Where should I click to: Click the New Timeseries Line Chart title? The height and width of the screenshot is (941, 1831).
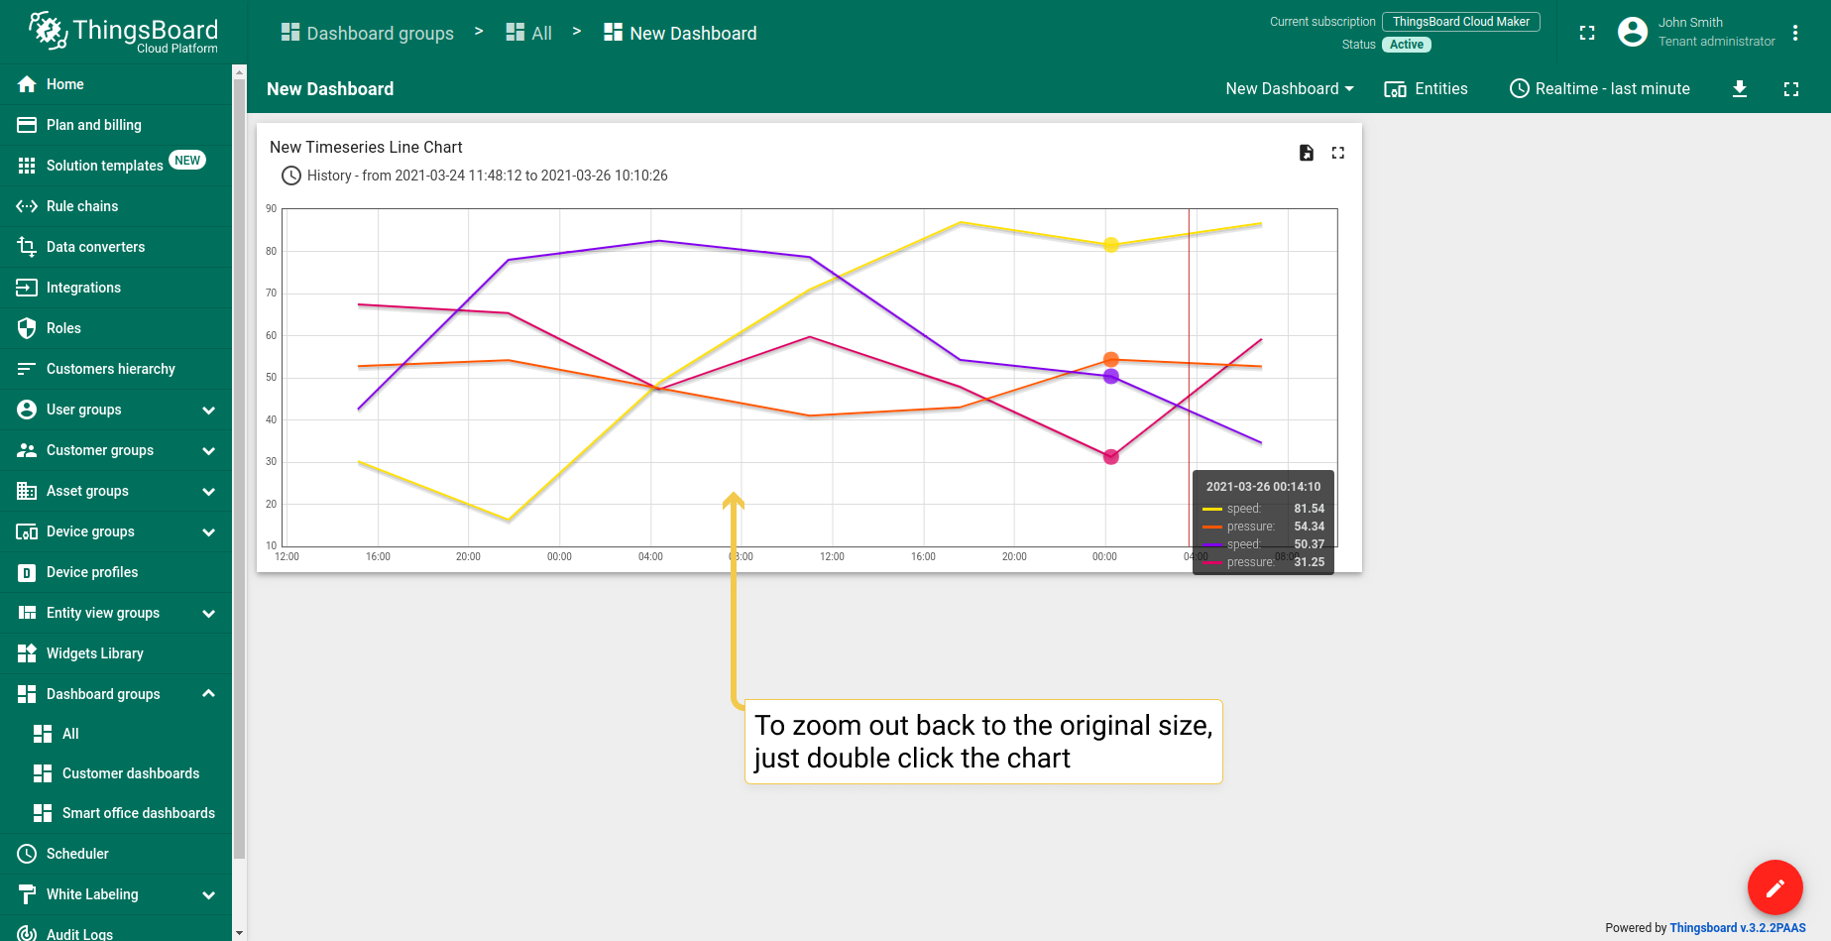click(366, 147)
